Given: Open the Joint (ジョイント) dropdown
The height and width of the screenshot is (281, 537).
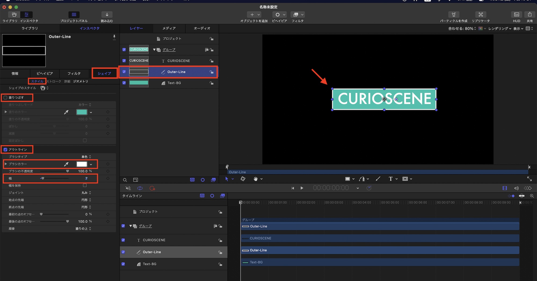Looking at the screenshot, I should pyautogui.click(x=86, y=193).
